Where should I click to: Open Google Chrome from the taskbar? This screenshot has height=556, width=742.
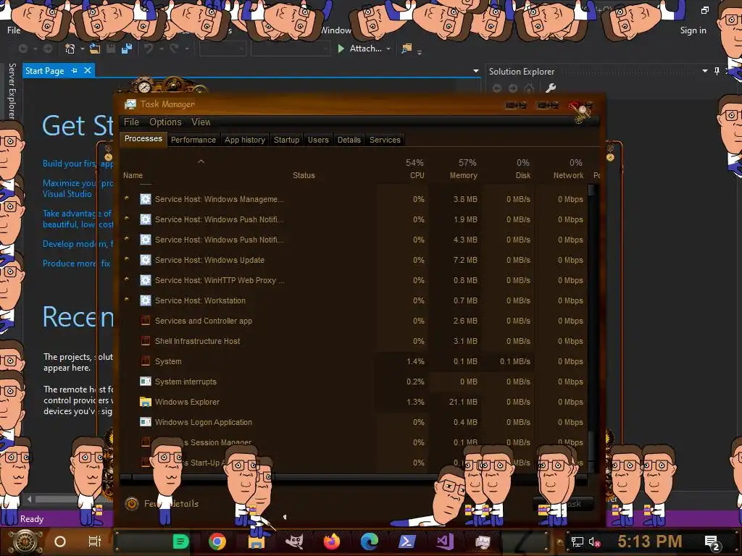click(x=217, y=542)
